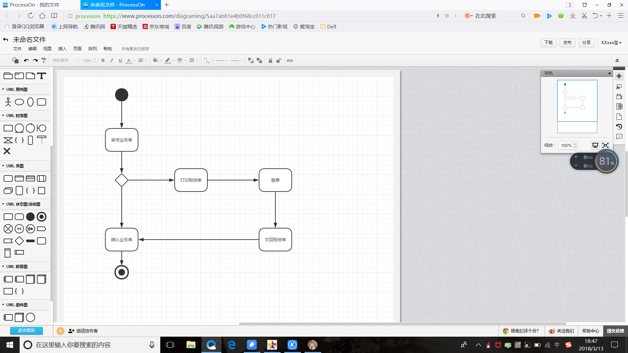Toggle italic text formatting
This screenshot has width=628, height=353.
tap(112, 60)
